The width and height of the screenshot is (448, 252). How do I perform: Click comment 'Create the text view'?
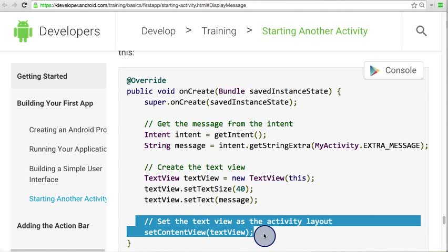[x=195, y=167]
